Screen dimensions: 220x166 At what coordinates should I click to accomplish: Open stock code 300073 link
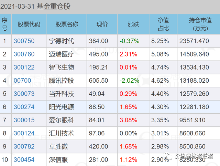[x=24, y=94]
